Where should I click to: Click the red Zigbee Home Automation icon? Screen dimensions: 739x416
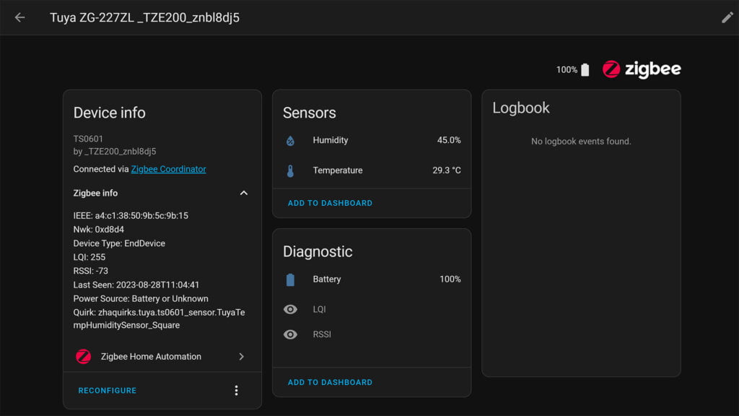coord(84,357)
